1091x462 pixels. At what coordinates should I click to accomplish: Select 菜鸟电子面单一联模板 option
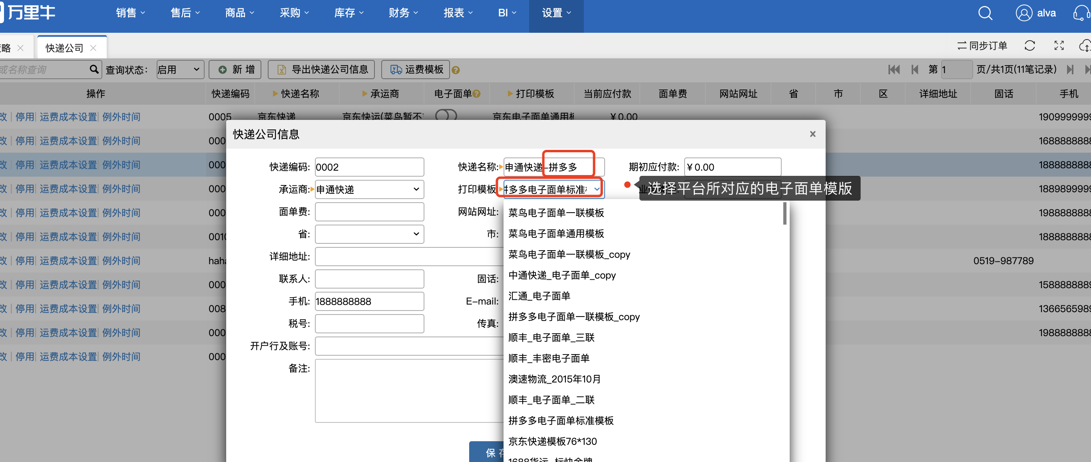point(556,213)
